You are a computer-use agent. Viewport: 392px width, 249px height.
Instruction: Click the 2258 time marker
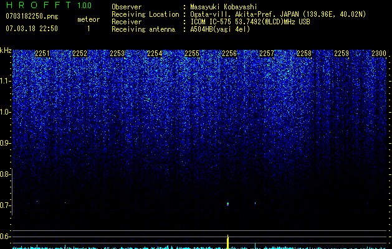coord(304,54)
